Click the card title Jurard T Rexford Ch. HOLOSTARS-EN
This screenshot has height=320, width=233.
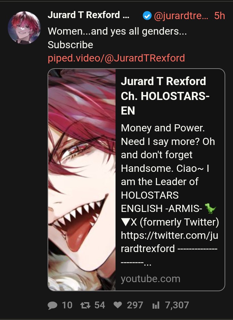pos(165,96)
